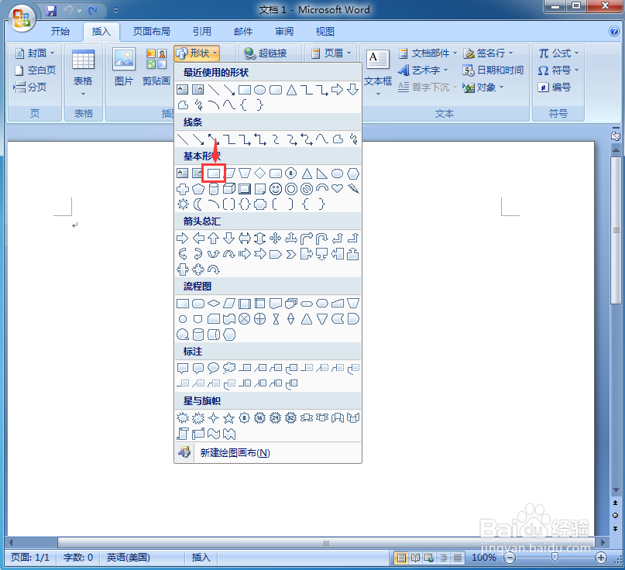This screenshot has width=625, height=570.
Task: Open the Home (开始) tab
Action: coord(60,32)
